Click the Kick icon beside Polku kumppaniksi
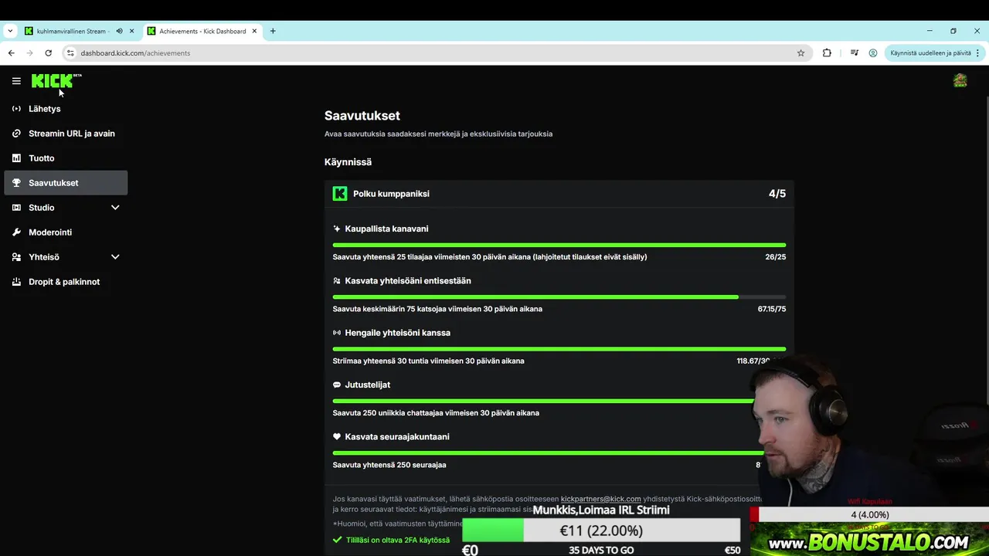Viewport: 989px width, 556px height. pos(340,194)
